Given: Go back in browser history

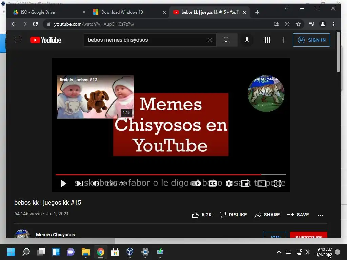Looking at the screenshot, I should click(x=14, y=24).
